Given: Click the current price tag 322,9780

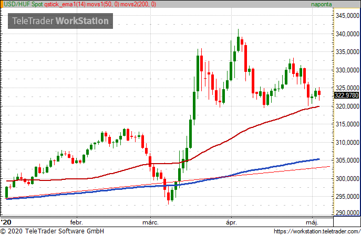Looking at the screenshot, I should pyautogui.click(x=346, y=95).
